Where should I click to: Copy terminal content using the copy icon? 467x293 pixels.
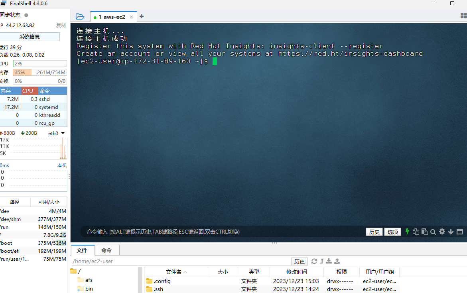pos(416,232)
